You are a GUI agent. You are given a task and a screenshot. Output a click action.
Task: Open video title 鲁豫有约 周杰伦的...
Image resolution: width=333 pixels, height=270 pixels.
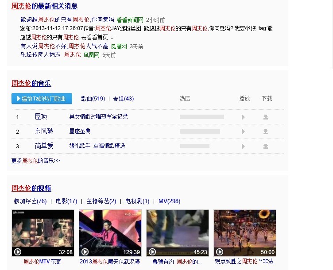177,262
